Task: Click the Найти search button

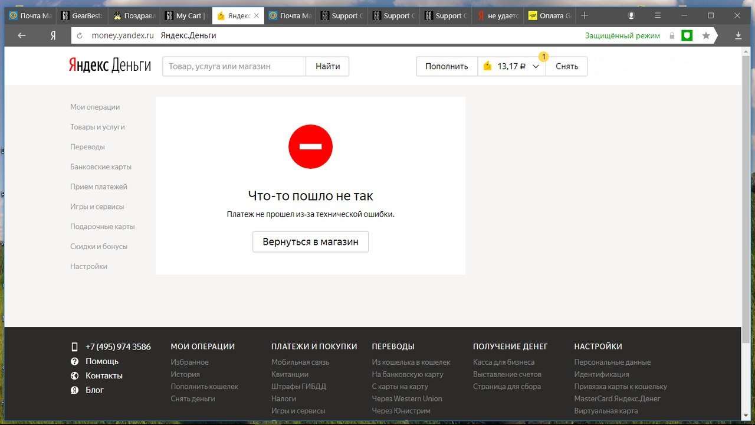Action: [x=327, y=66]
